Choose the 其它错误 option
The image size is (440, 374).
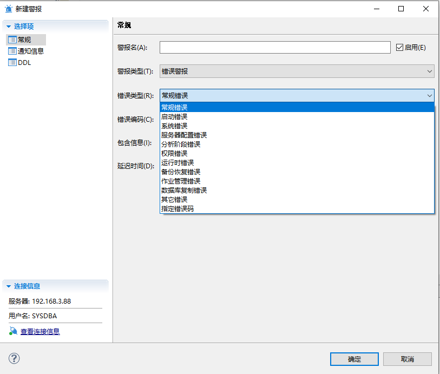tap(297, 200)
